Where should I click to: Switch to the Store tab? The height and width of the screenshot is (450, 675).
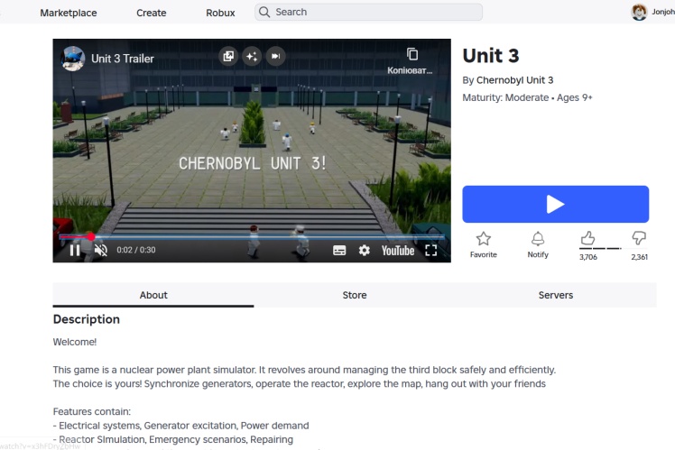355,295
